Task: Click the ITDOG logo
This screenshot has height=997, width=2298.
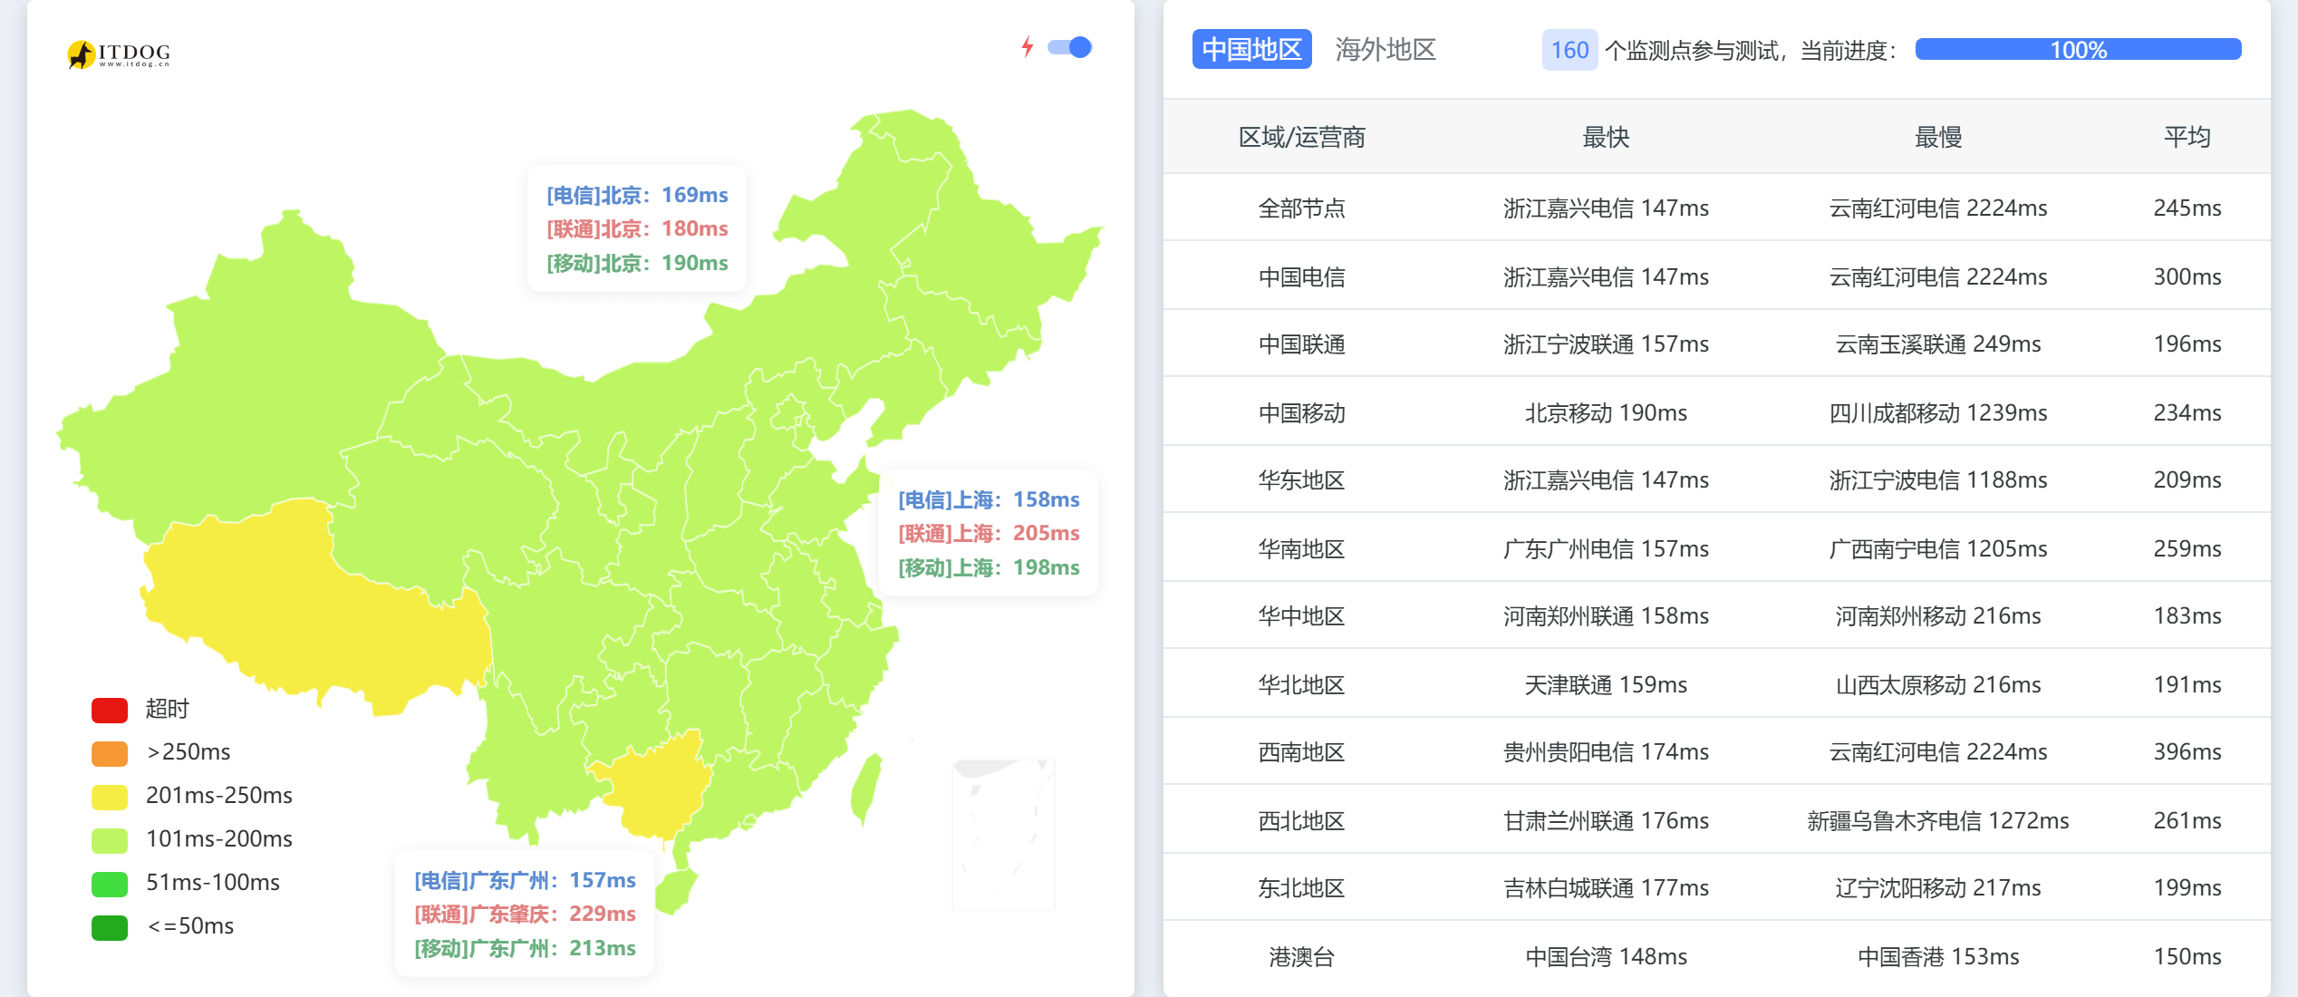Action: click(x=119, y=53)
